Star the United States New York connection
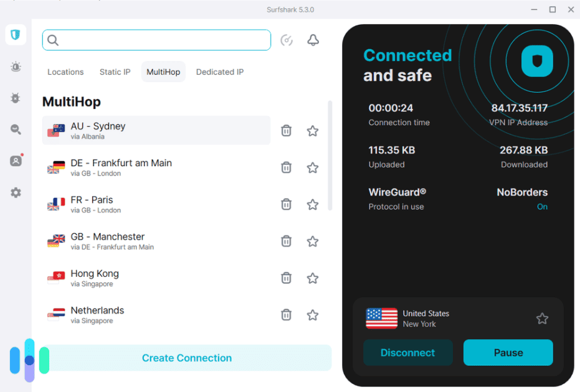Screen dimensions: 580x392 point(542,318)
